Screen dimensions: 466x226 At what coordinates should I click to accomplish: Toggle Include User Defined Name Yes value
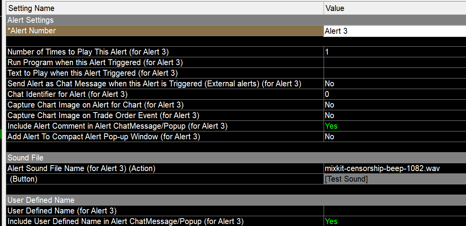pyautogui.click(x=395, y=222)
